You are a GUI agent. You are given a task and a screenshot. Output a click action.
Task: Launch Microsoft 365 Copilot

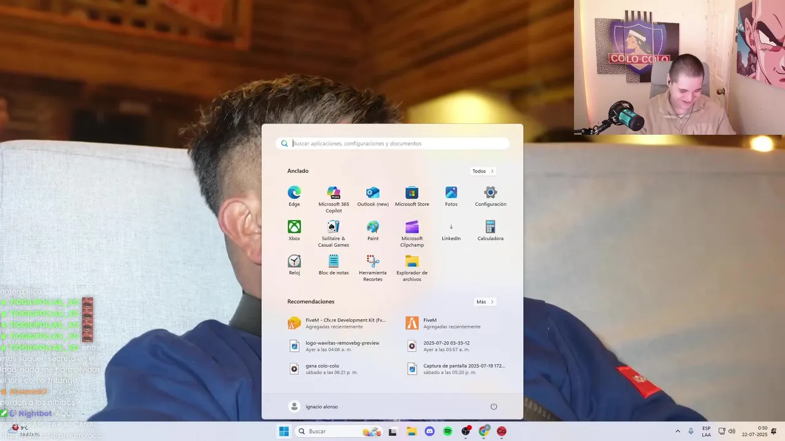tap(334, 199)
